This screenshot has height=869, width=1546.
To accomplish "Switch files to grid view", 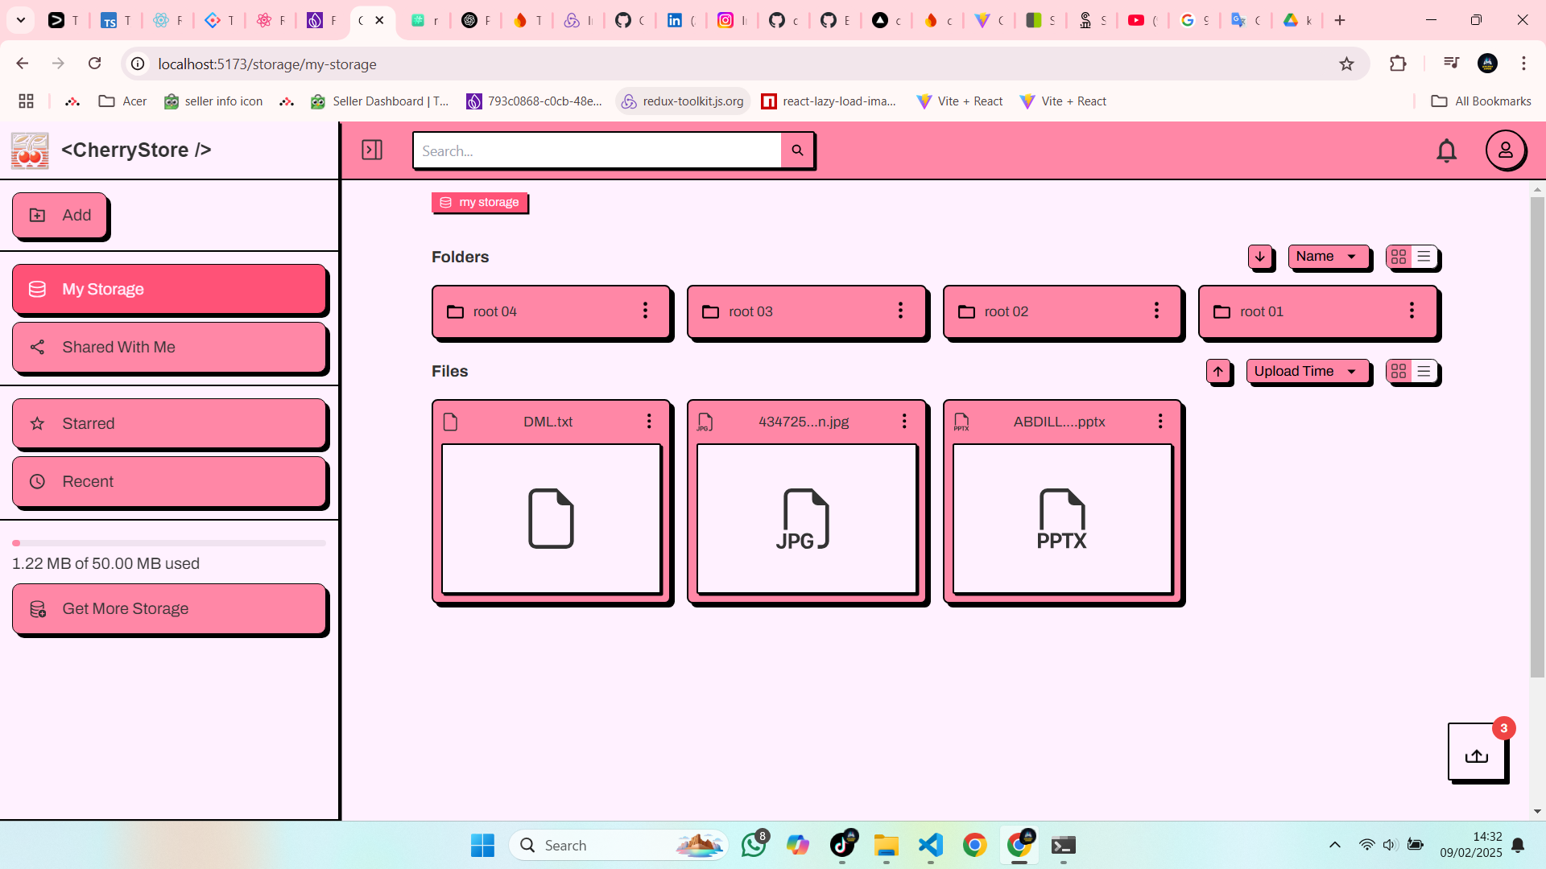I will coord(1399,371).
